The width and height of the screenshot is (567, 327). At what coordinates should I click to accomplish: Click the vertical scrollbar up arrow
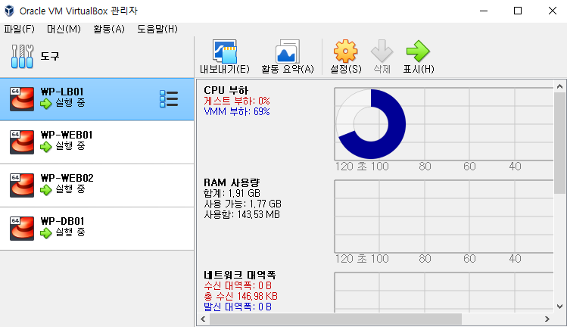(x=559, y=86)
